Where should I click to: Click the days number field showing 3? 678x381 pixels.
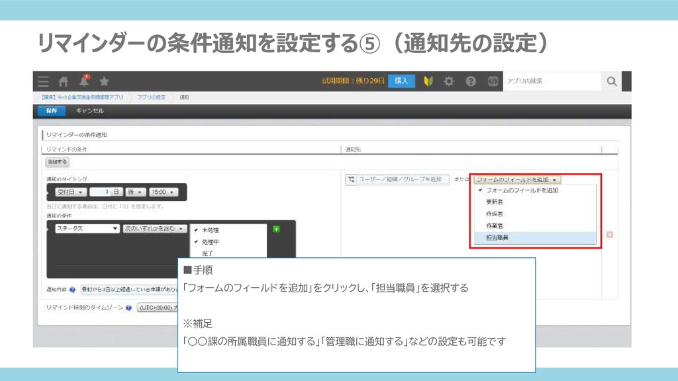[100, 192]
